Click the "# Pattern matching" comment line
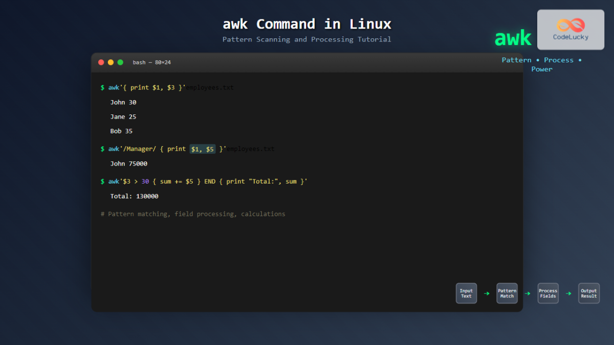Image resolution: width=614 pixels, height=345 pixels. tap(193, 214)
